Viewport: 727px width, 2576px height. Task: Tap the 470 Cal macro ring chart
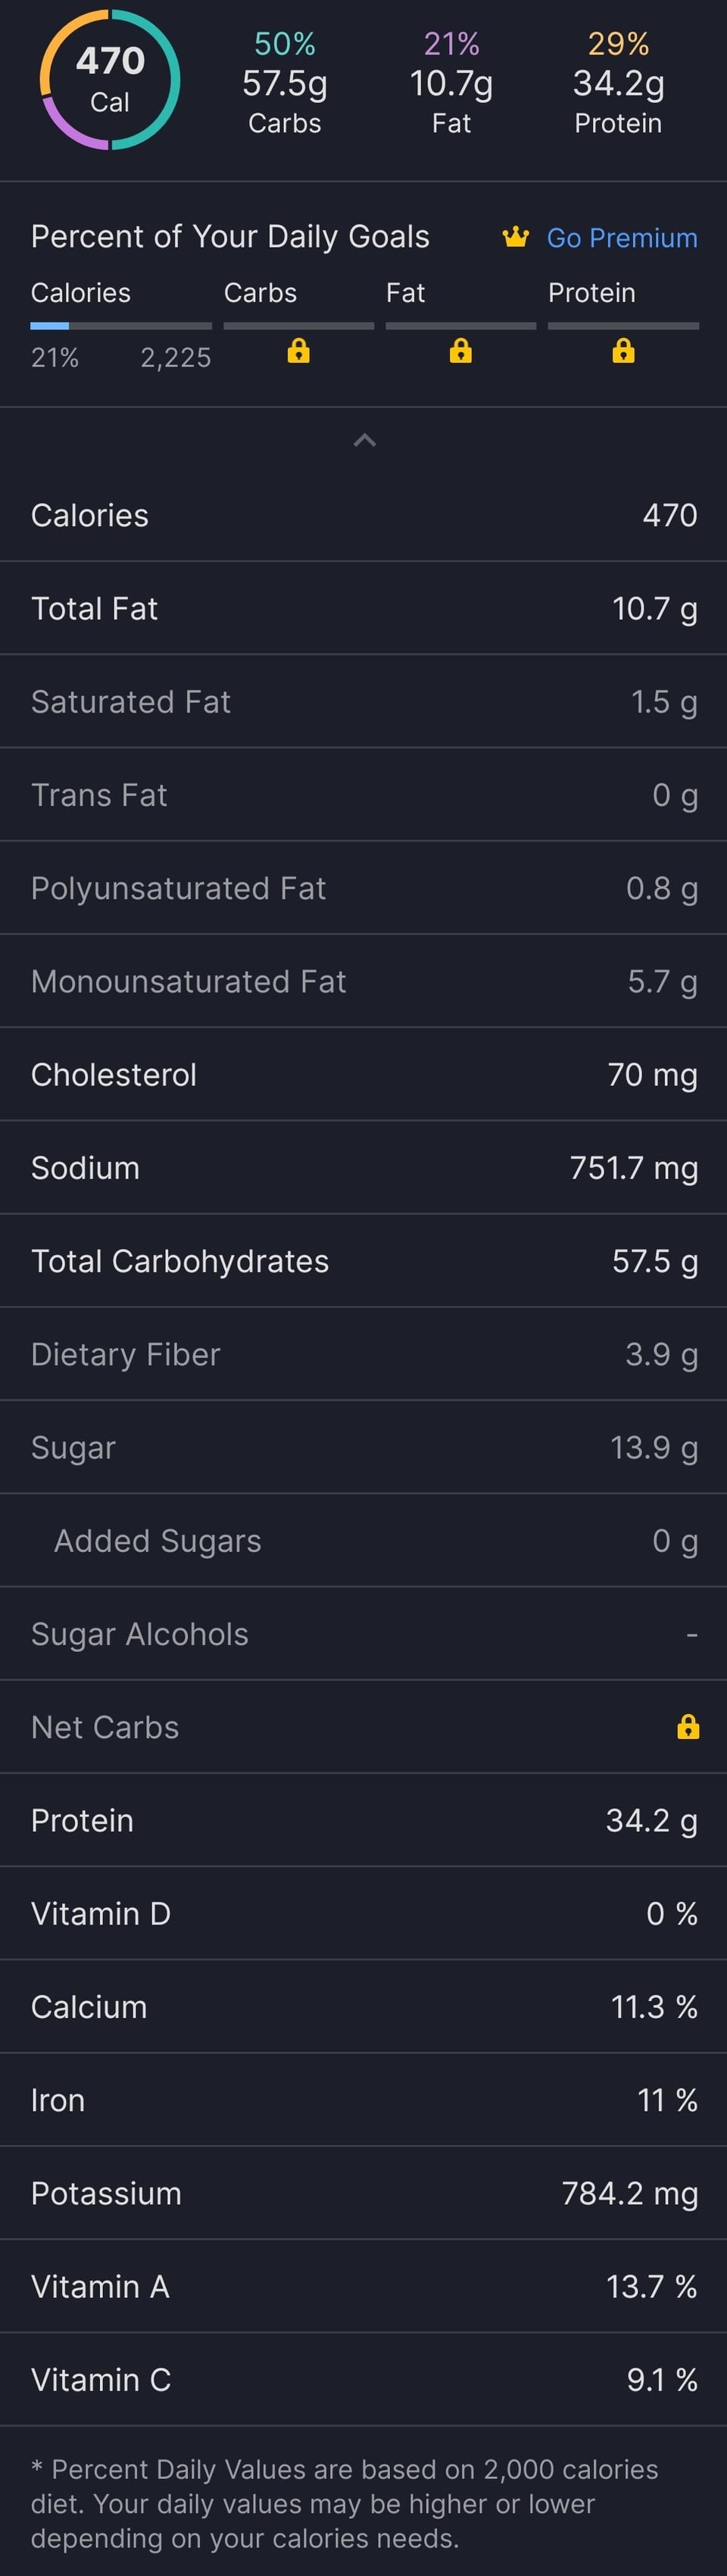tap(110, 80)
